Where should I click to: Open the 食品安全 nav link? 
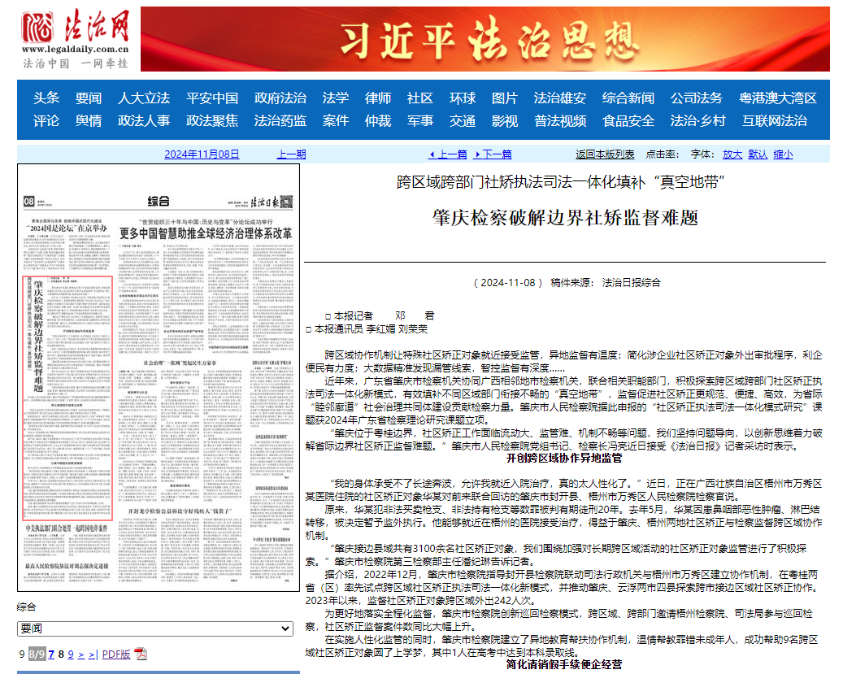coord(628,120)
